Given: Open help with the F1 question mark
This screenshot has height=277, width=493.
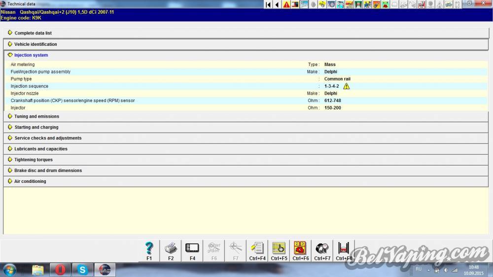Looking at the screenshot, I should 149,251.
